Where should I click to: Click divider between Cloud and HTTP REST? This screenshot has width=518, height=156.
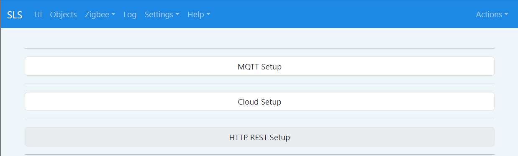tap(259, 119)
